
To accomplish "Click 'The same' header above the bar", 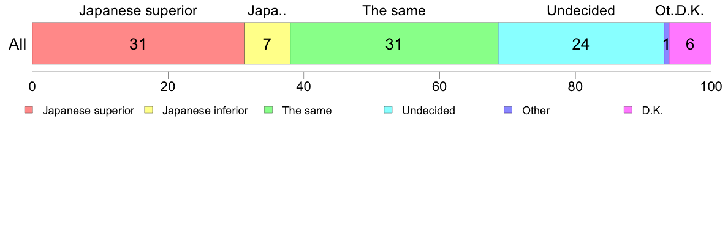I will [394, 10].
